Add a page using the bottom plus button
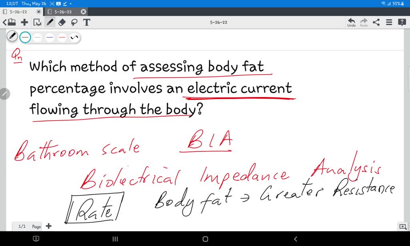This screenshot has width=410, height=246. 48,226
